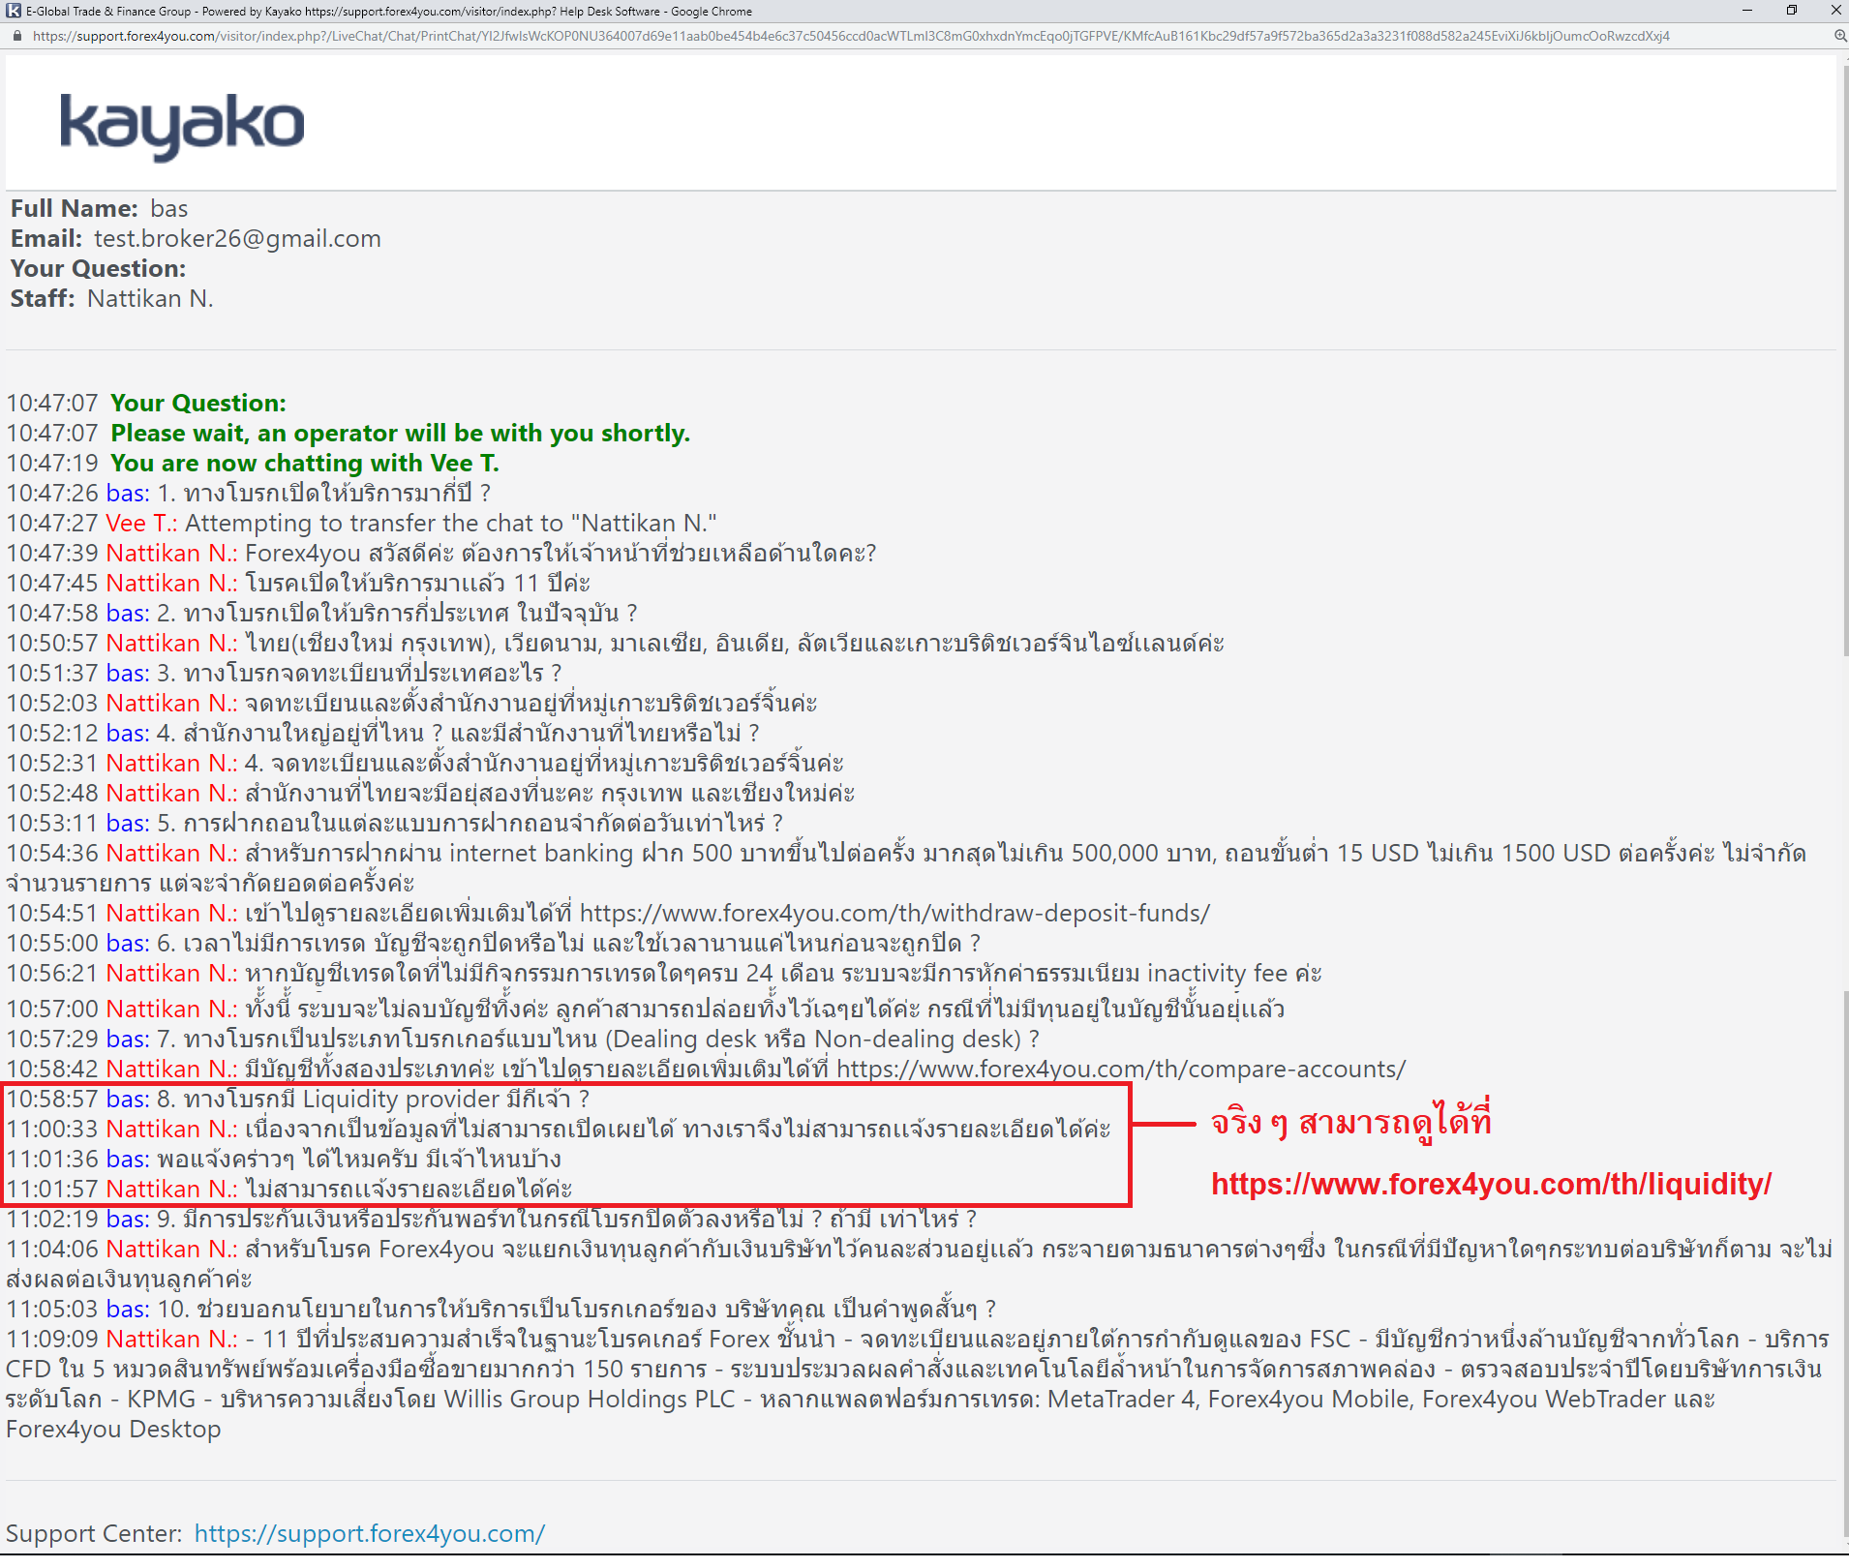Click the Nattikan N. message at 10:47:45
Image resolution: width=1849 pixels, height=1568 pixels.
(298, 583)
